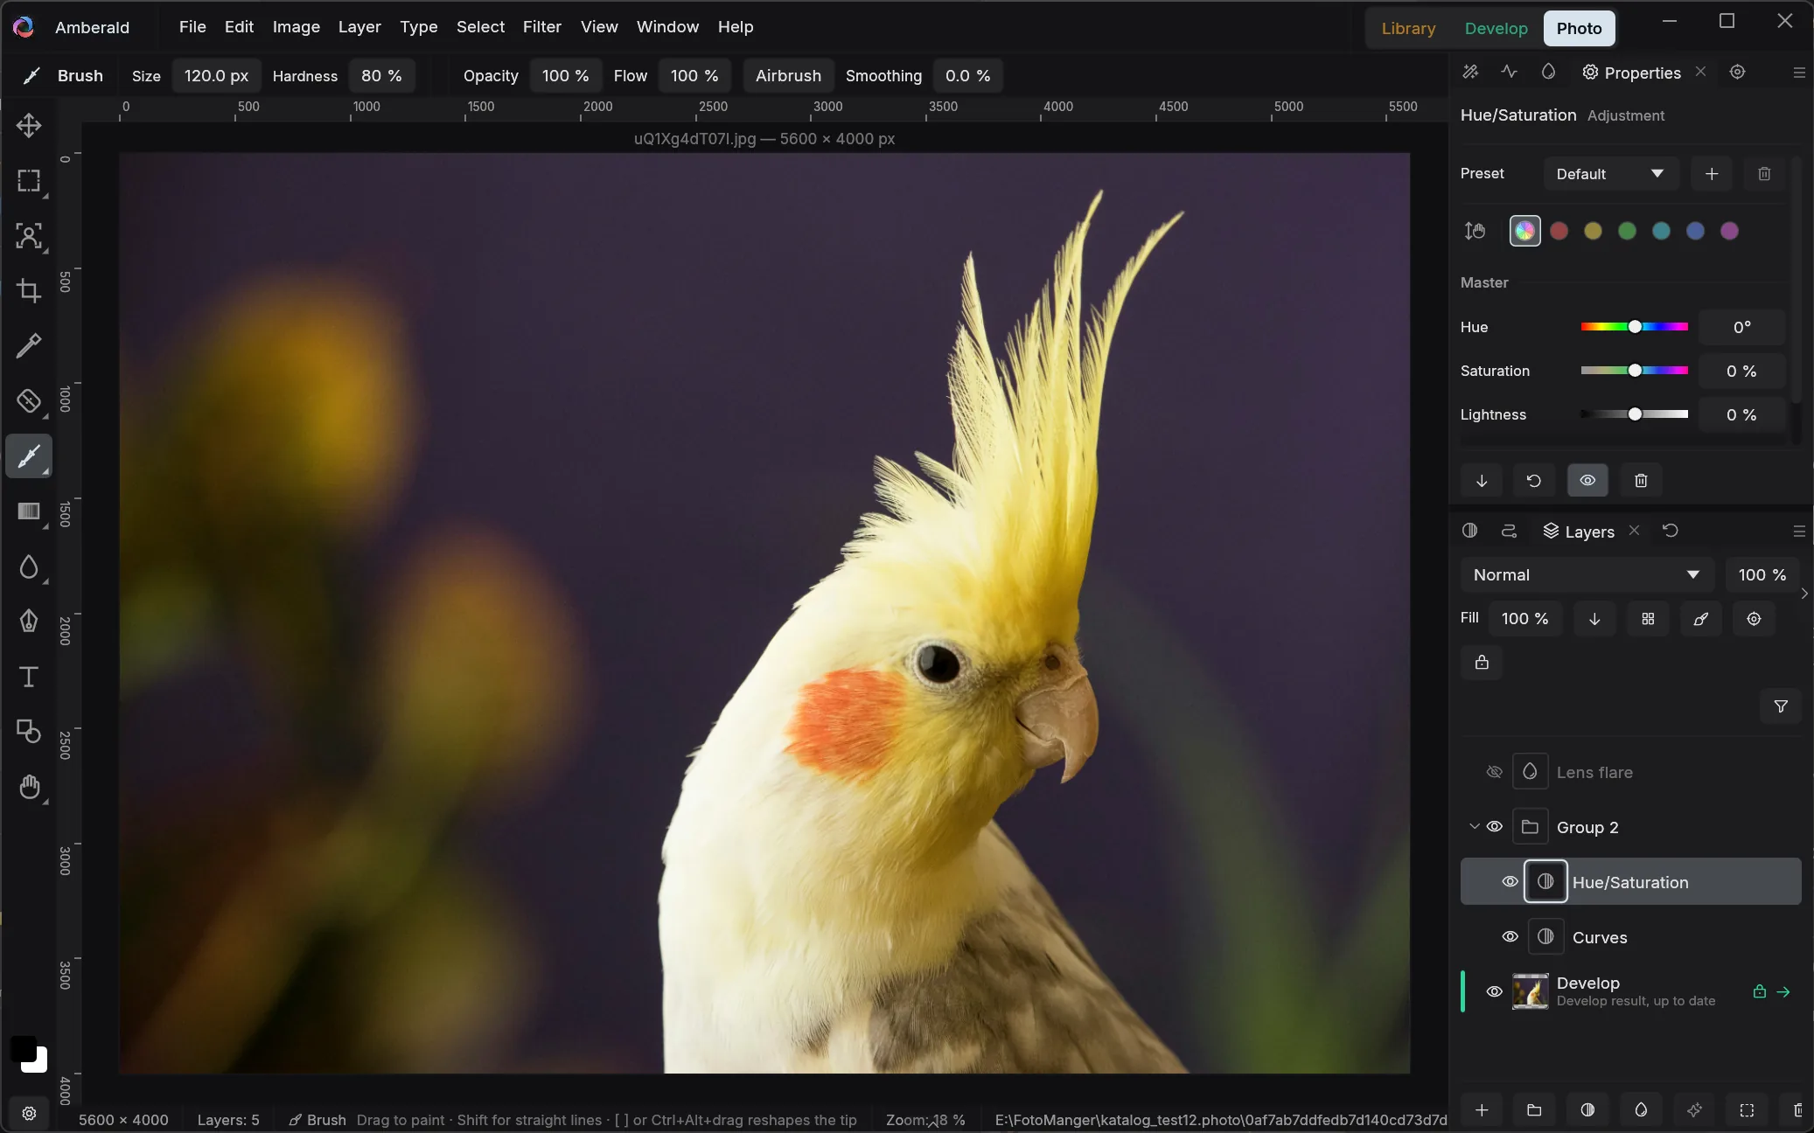Open the Properties panel hamburger menu

point(1799,73)
